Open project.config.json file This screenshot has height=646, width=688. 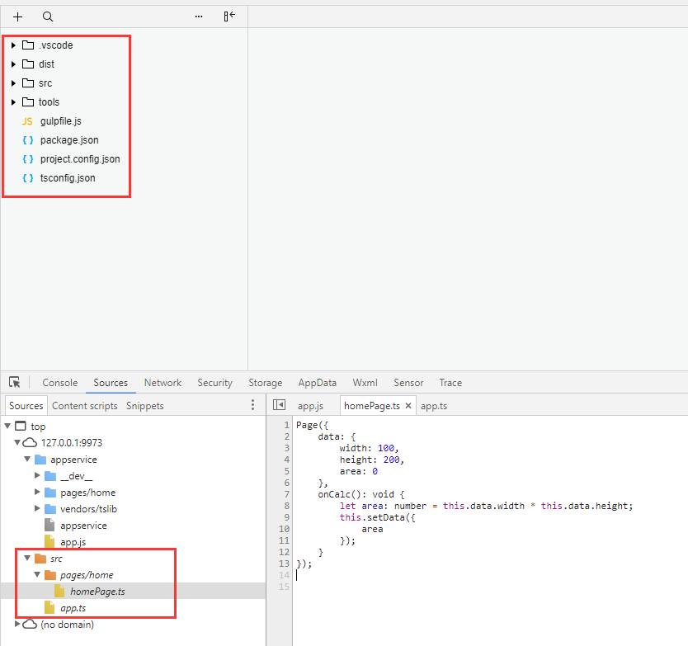[x=79, y=159]
